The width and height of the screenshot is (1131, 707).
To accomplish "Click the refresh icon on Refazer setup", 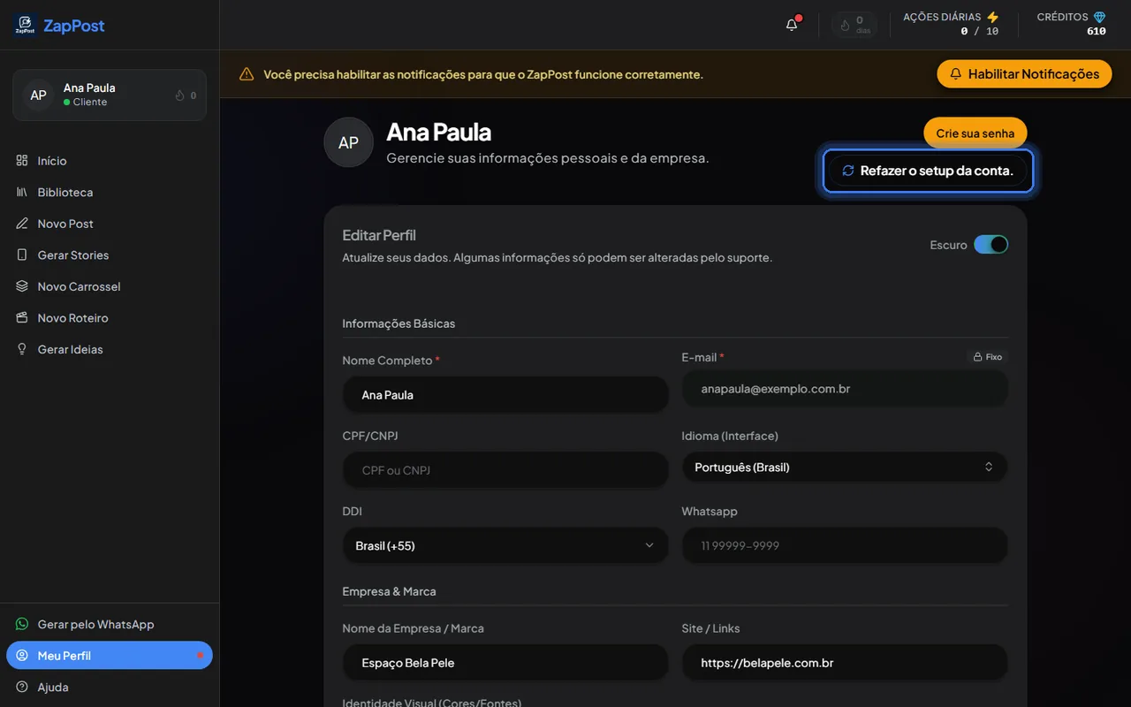I will [x=848, y=171].
